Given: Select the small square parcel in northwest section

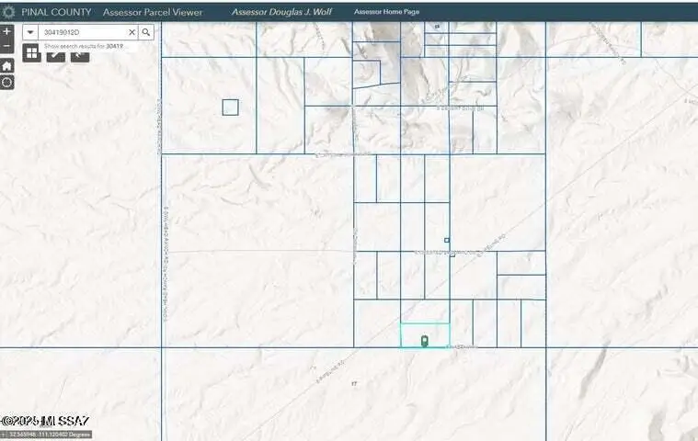Looking at the screenshot, I should pos(230,107).
